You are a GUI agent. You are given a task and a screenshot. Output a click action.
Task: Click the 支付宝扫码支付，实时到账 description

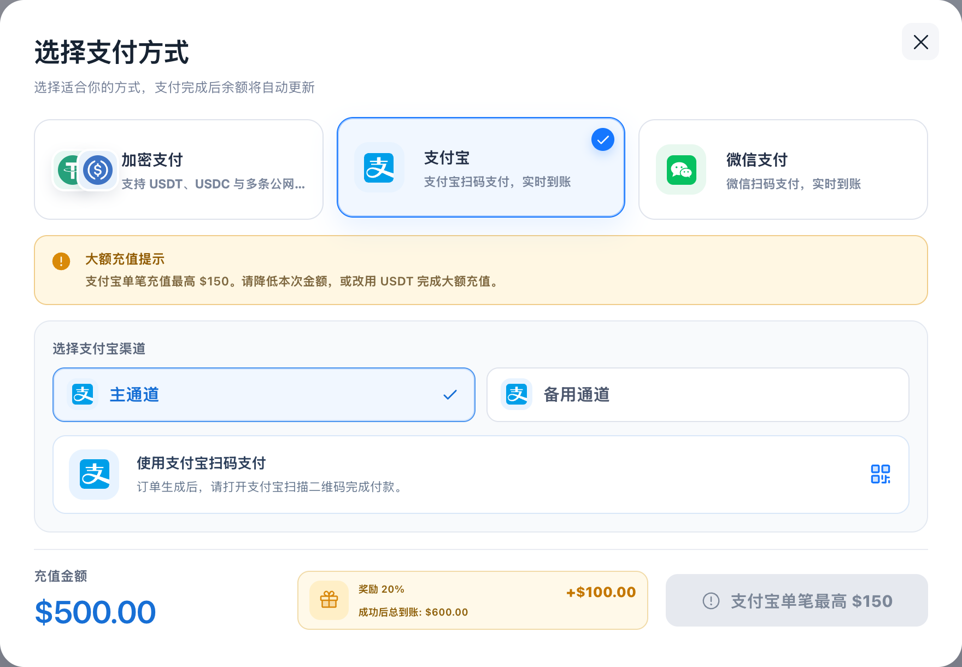click(497, 182)
